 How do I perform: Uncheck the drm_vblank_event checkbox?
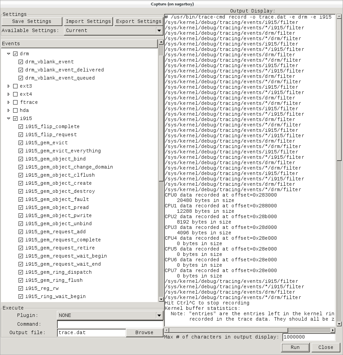21,62
